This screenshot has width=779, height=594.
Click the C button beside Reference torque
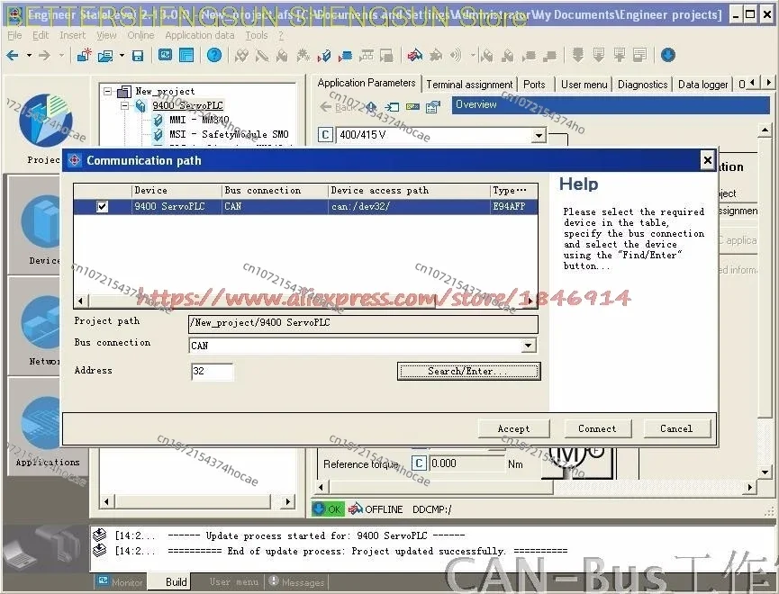pyautogui.click(x=419, y=463)
